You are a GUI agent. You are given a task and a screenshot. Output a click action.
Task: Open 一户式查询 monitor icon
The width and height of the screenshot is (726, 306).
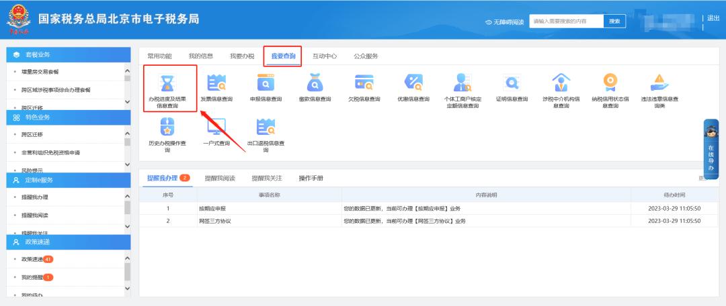tap(216, 127)
